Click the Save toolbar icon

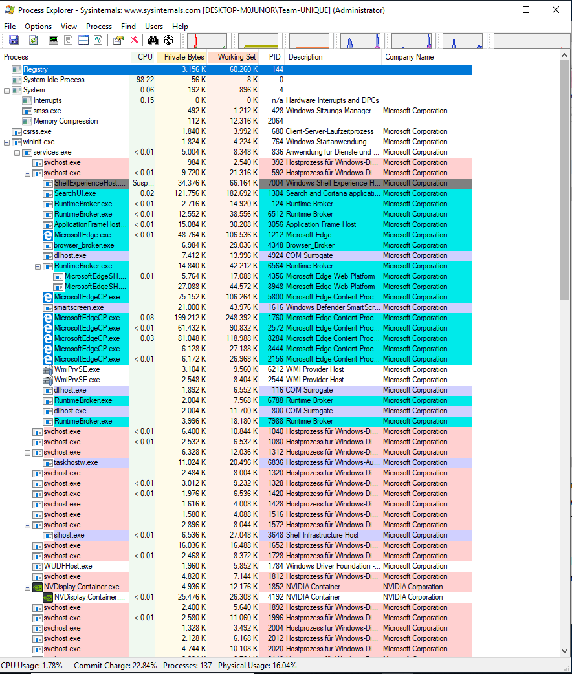point(14,40)
